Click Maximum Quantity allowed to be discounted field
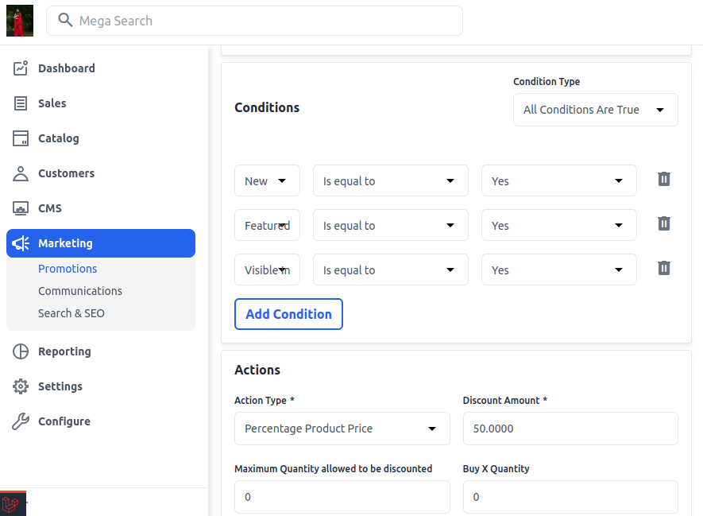Screen dimensions: 703x516 tap(342, 497)
